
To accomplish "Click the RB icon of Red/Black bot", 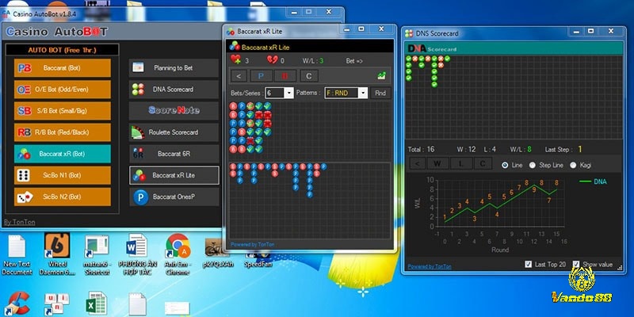I will 25,132.
